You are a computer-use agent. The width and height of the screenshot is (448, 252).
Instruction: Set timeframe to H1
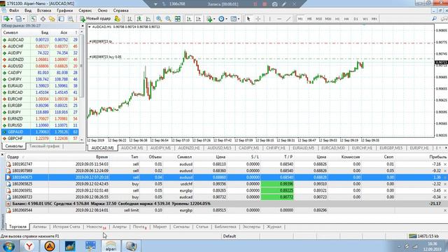coord(337,19)
